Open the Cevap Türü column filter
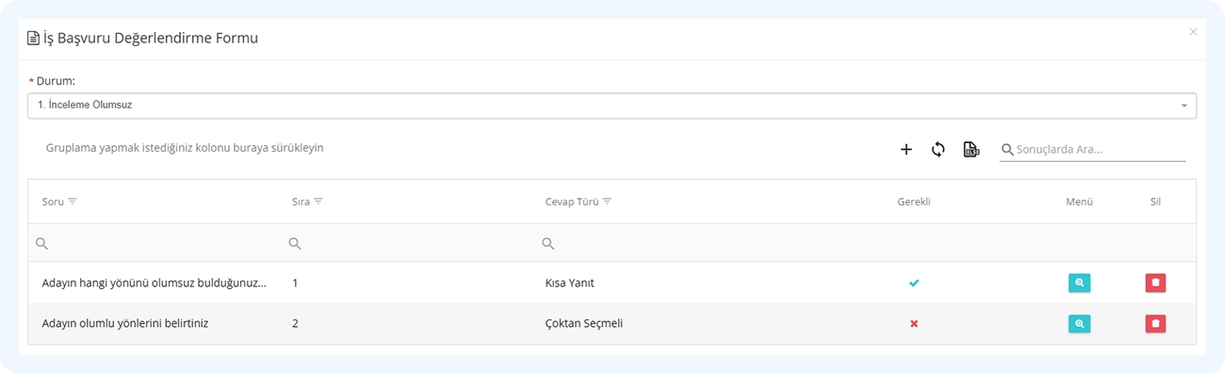This screenshot has height=374, width=1225. (607, 202)
